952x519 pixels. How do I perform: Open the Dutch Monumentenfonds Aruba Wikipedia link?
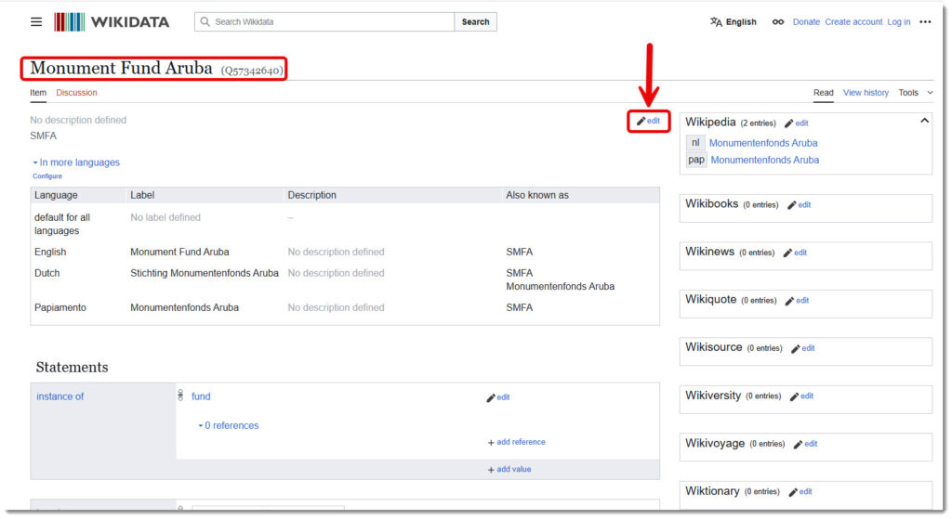click(x=762, y=143)
